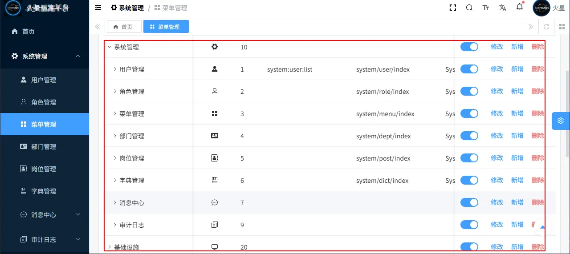Collapse the 系统管理 tree row
Screen dimensions: 570x254
(110, 47)
